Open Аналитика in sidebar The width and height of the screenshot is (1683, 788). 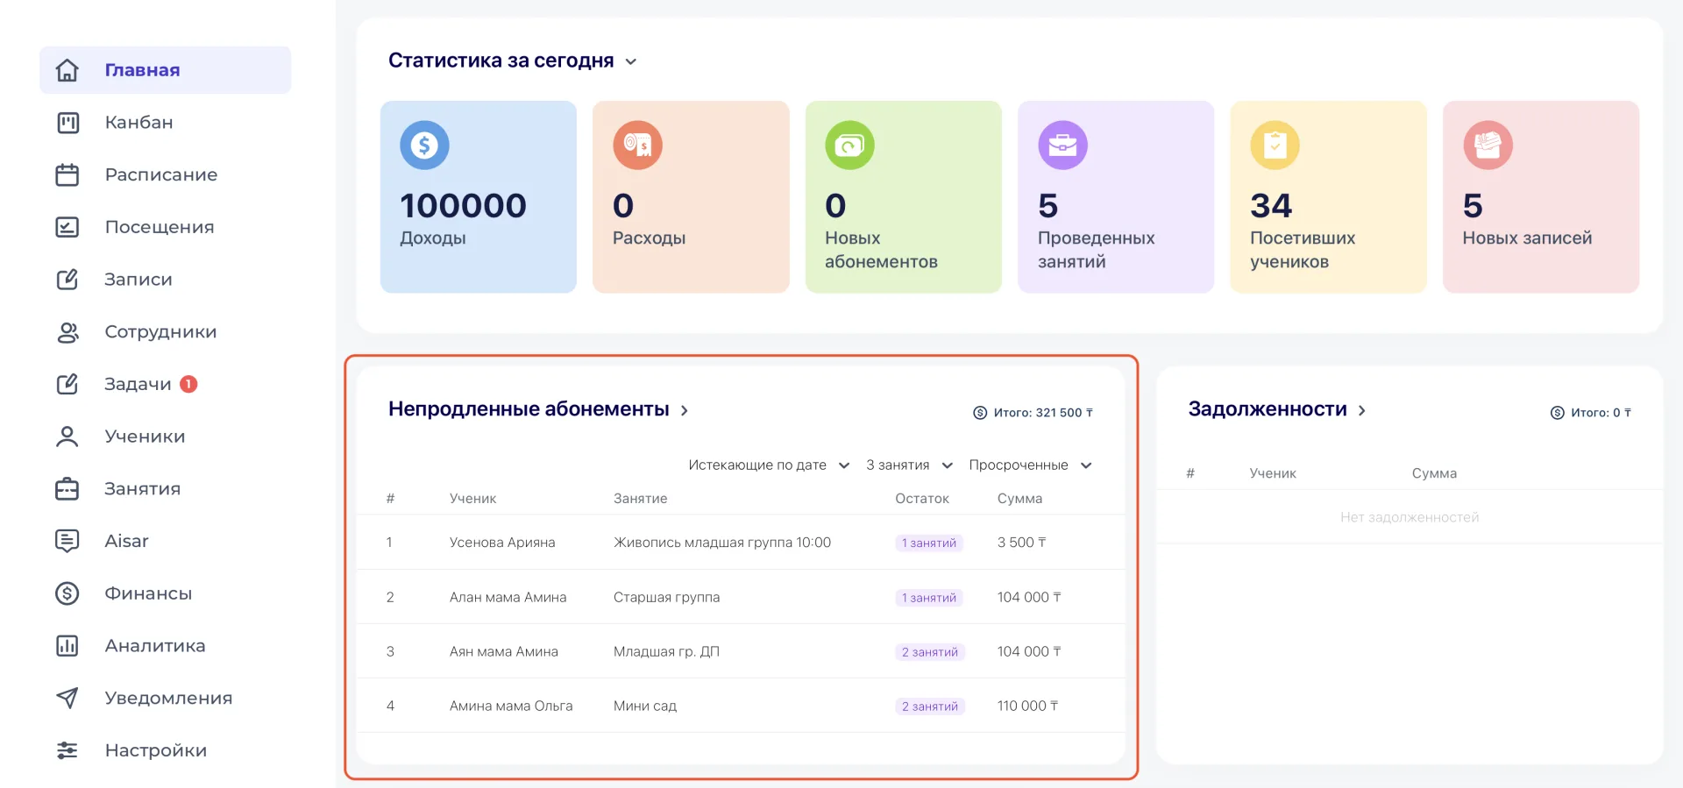click(155, 646)
